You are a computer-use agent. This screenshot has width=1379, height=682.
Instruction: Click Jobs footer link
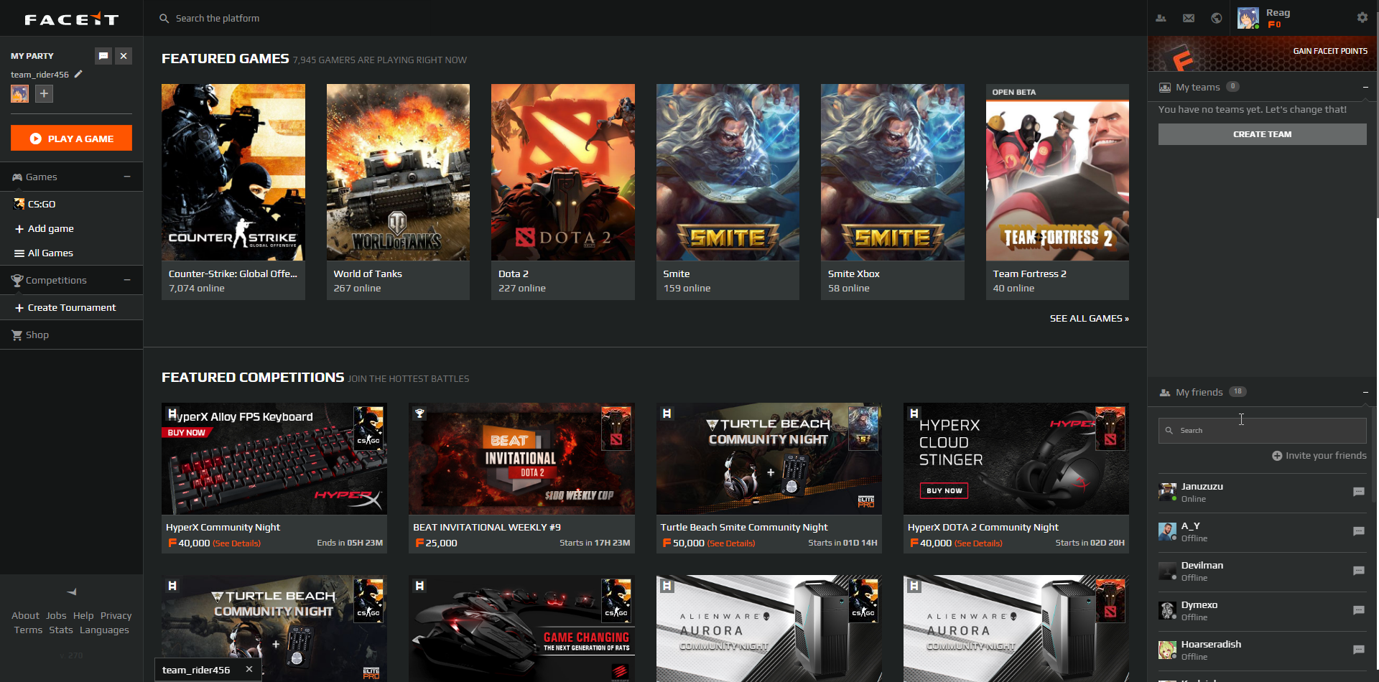point(56,615)
